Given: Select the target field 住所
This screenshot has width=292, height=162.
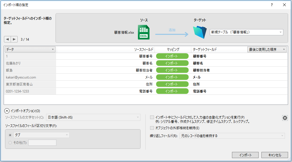Looking at the screenshot, I should (196, 84).
